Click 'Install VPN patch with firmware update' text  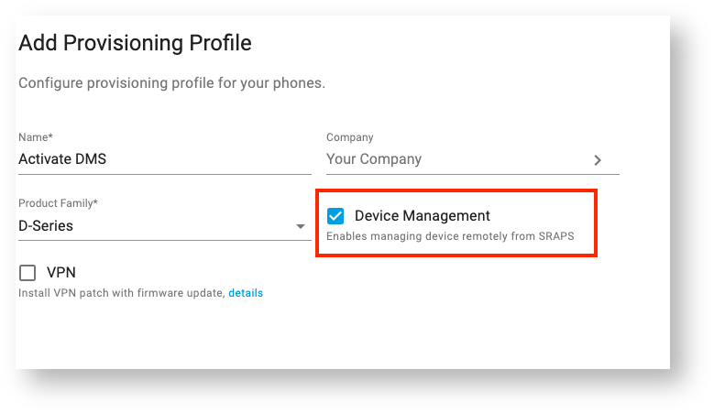[121, 293]
